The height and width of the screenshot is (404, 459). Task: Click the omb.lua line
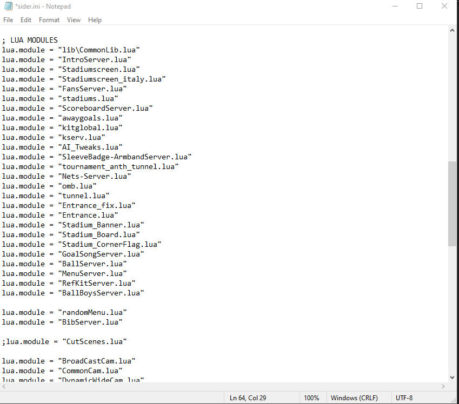(x=49, y=186)
